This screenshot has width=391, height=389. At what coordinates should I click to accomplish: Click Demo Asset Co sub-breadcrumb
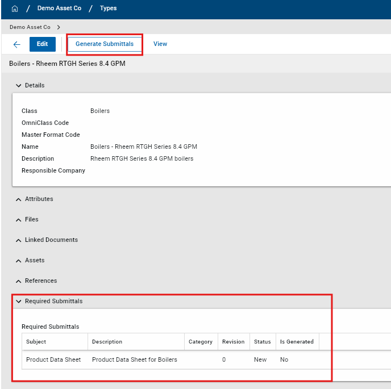click(x=30, y=27)
